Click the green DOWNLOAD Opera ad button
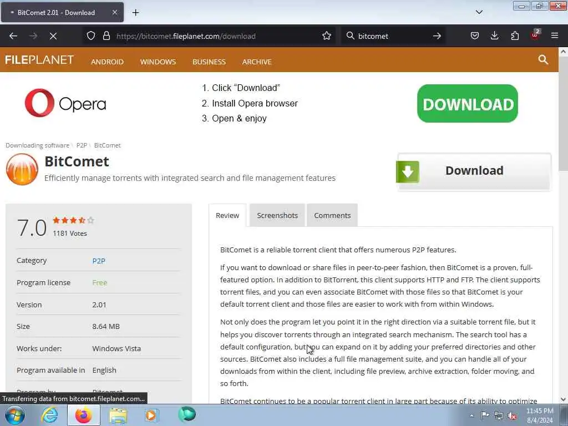This screenshot has width=568, height=426. [467, 104]
